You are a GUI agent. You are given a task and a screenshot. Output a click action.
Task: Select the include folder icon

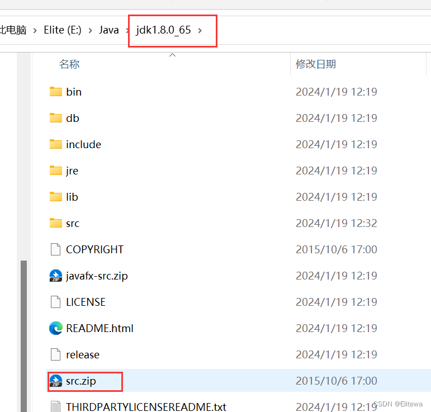pos(56,144)
